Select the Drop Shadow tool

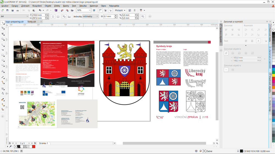click(3, 89)
